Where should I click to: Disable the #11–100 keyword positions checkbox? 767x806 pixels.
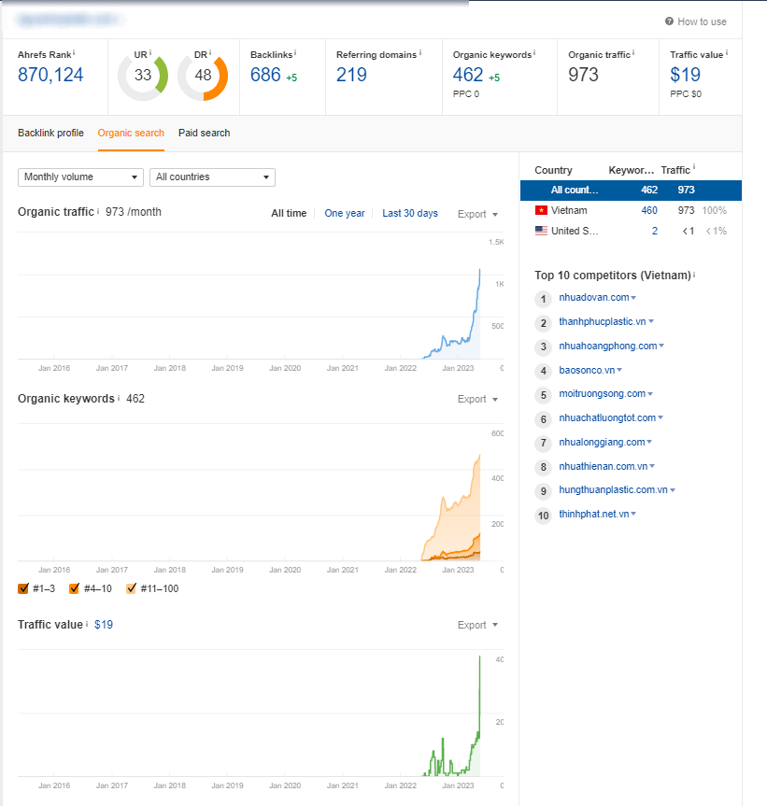[x=131, y=588]
